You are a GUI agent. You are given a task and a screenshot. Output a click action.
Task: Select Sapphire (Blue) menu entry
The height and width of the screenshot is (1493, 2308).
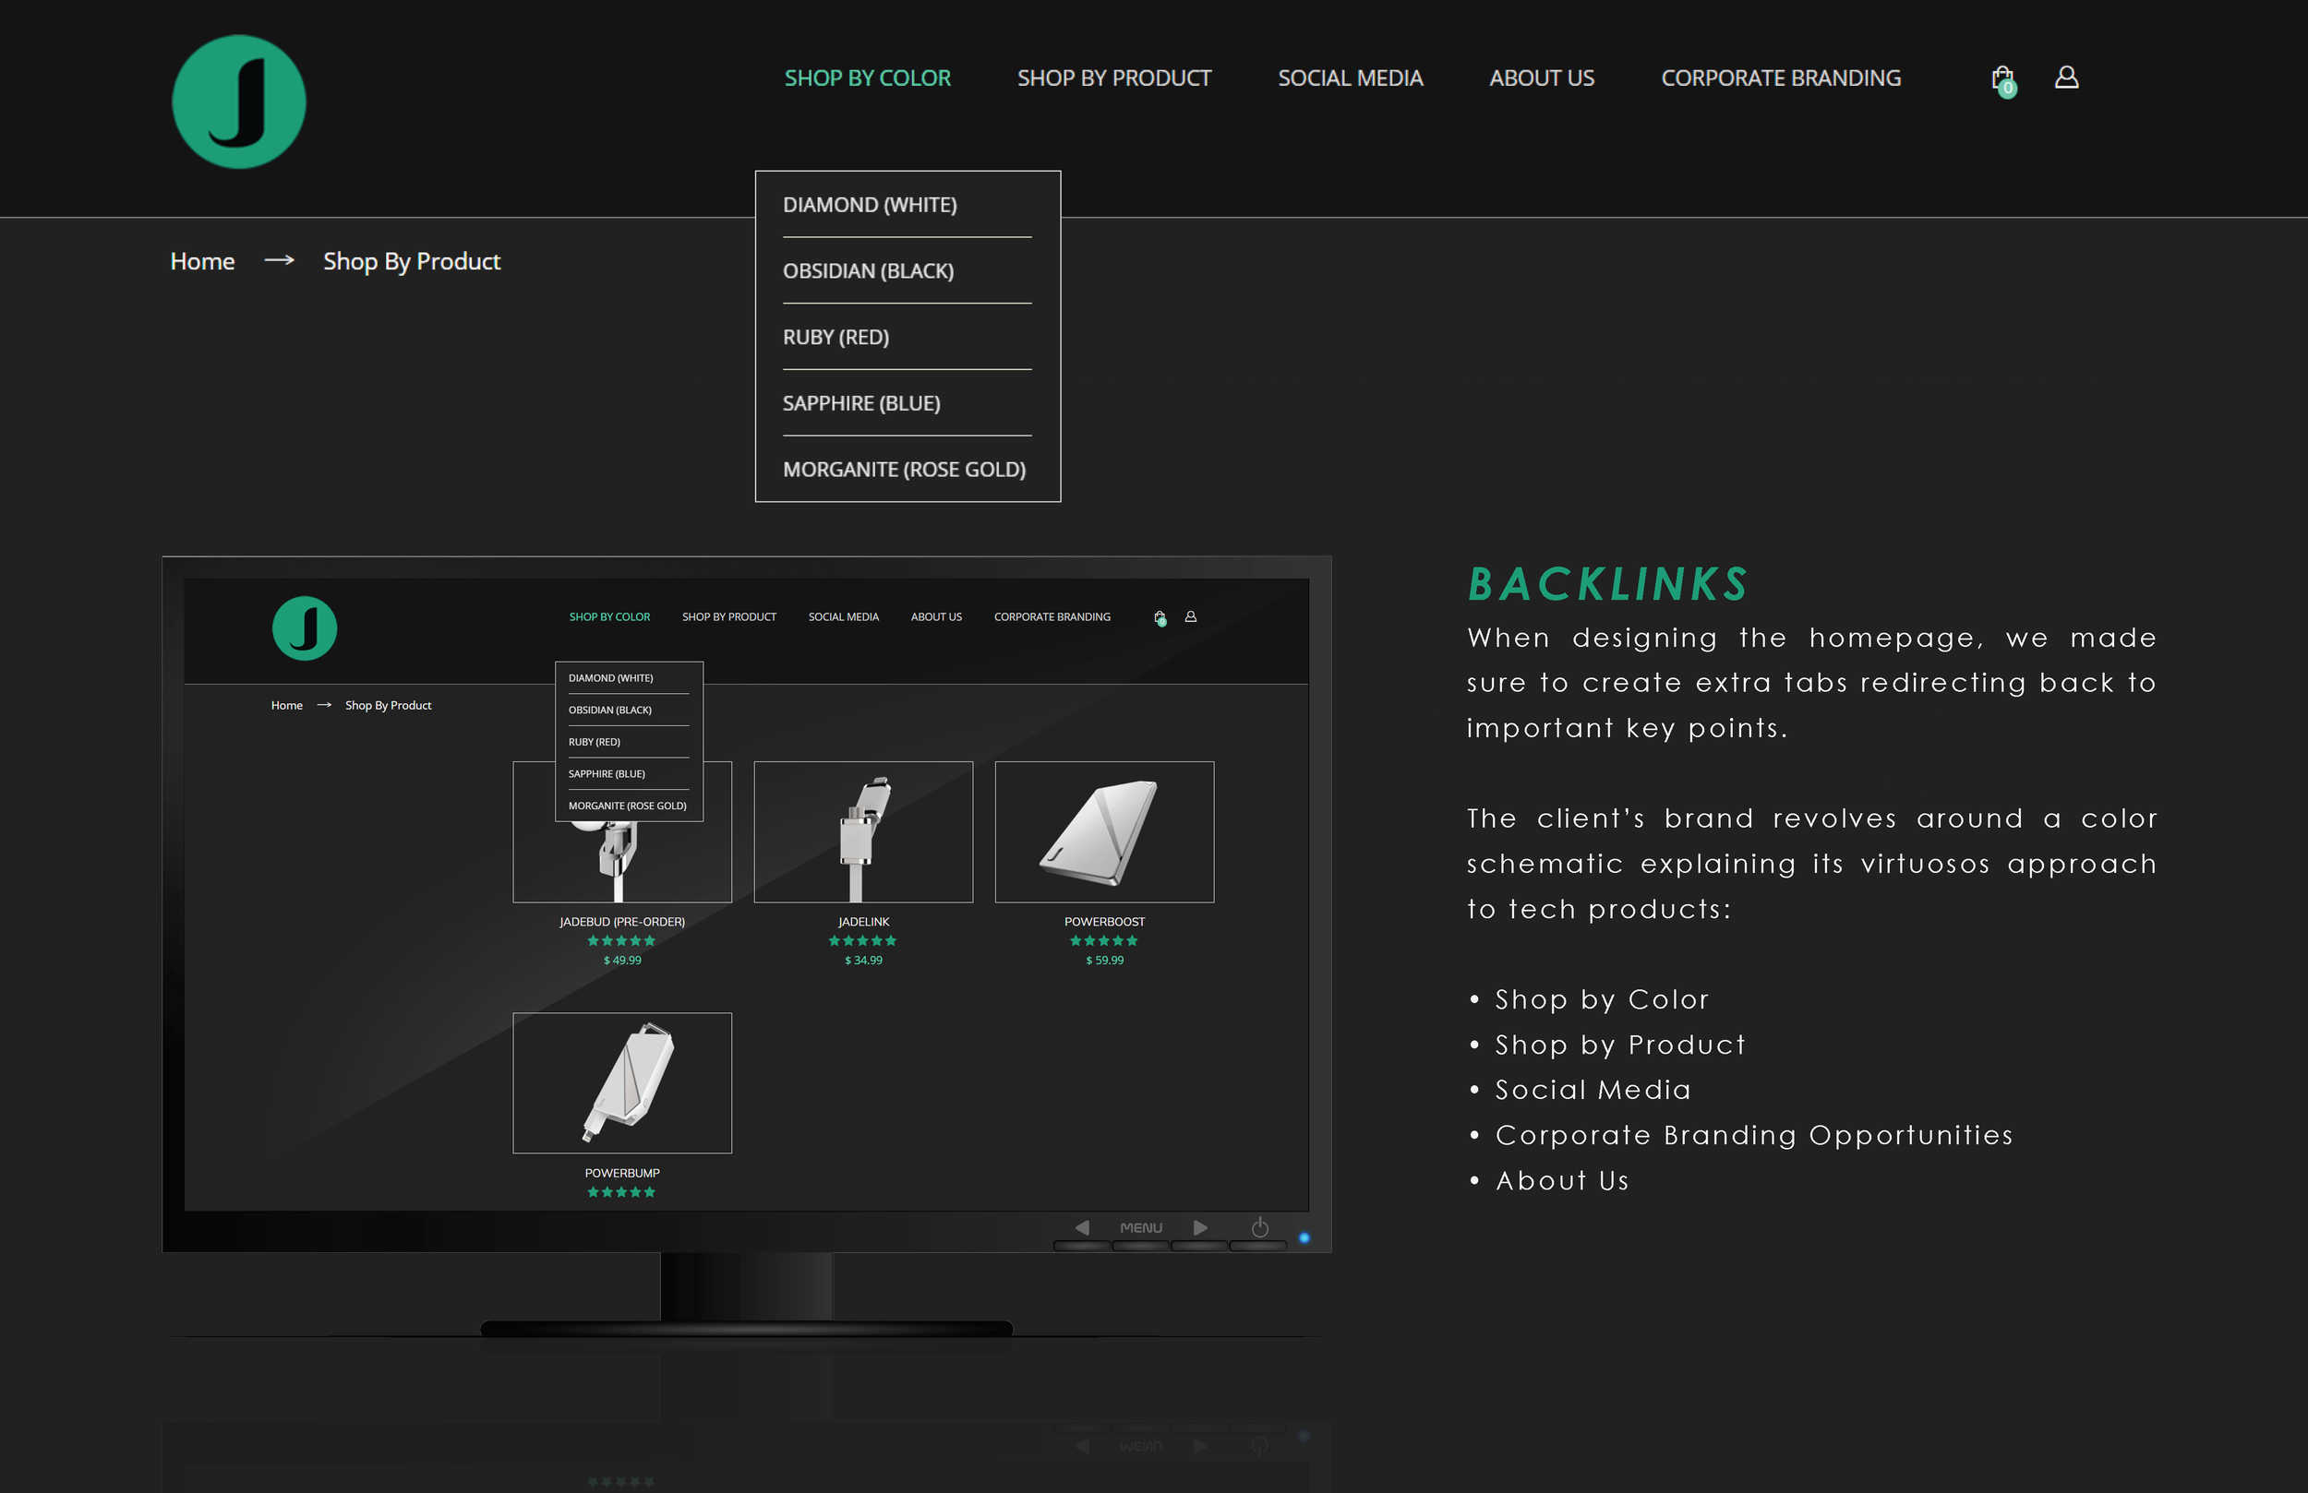[861, 403]
